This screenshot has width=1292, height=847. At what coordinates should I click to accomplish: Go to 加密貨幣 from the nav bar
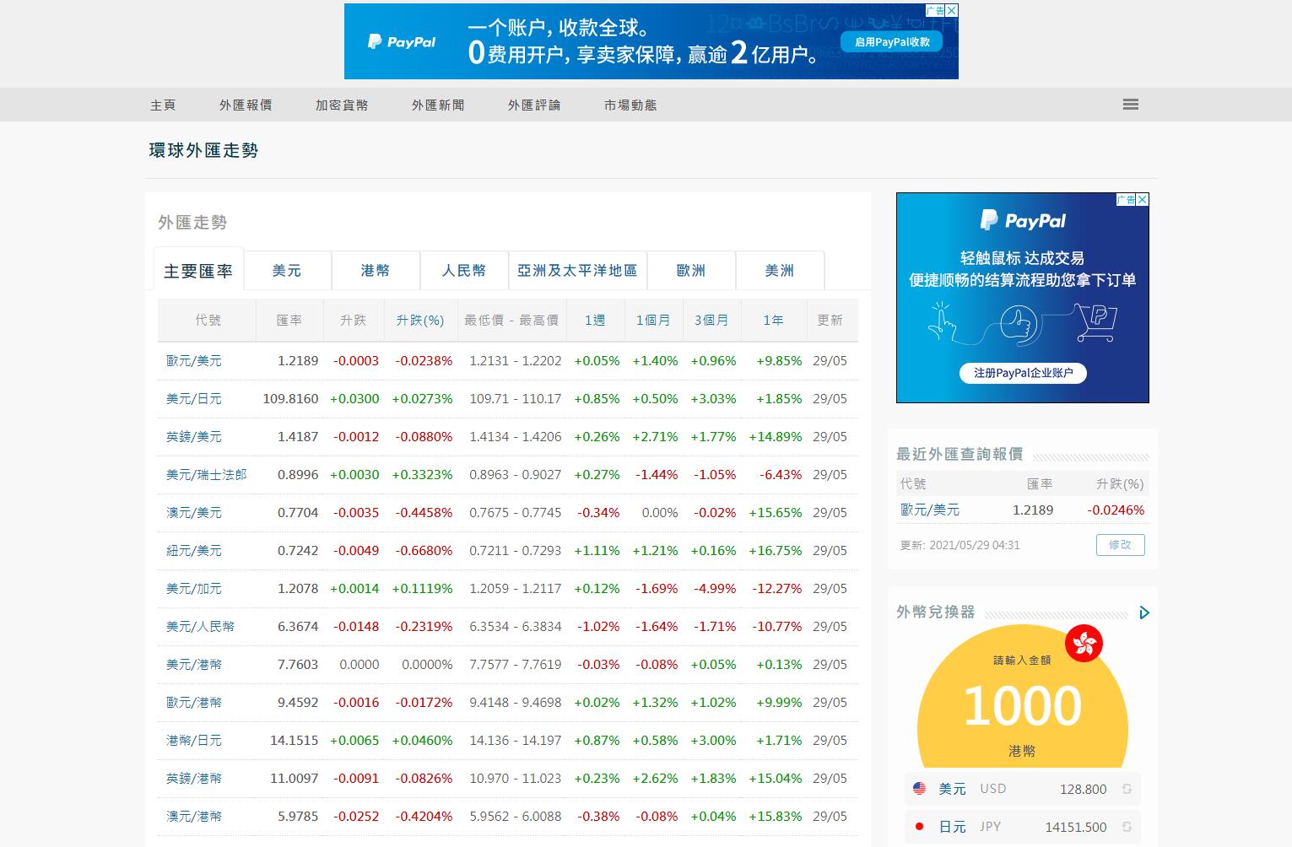point(342,105)
